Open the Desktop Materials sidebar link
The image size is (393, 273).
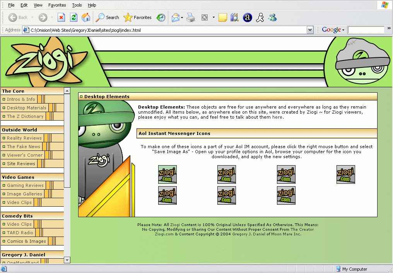pos(26,108)
